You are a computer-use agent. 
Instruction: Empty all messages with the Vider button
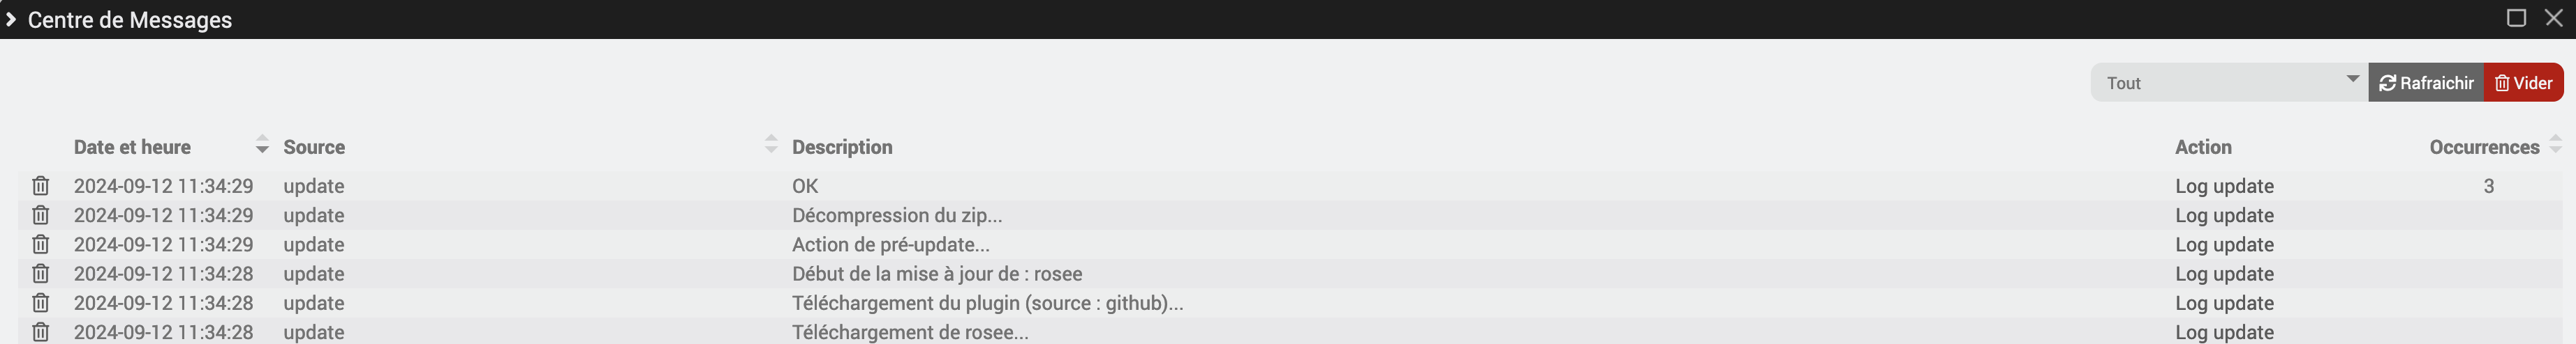pyautogui.click(x=2523, y=83)
